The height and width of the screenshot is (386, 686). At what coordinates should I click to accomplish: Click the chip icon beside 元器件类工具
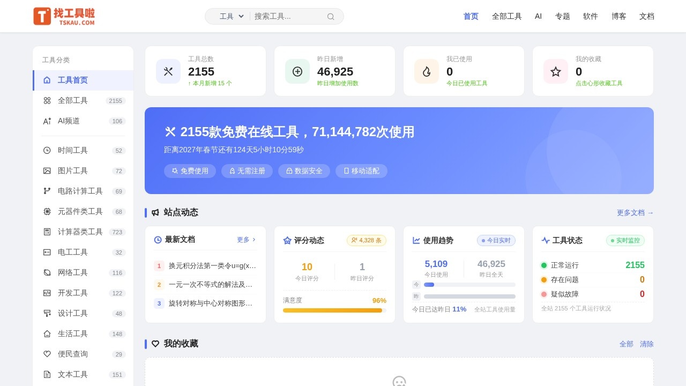47,212
